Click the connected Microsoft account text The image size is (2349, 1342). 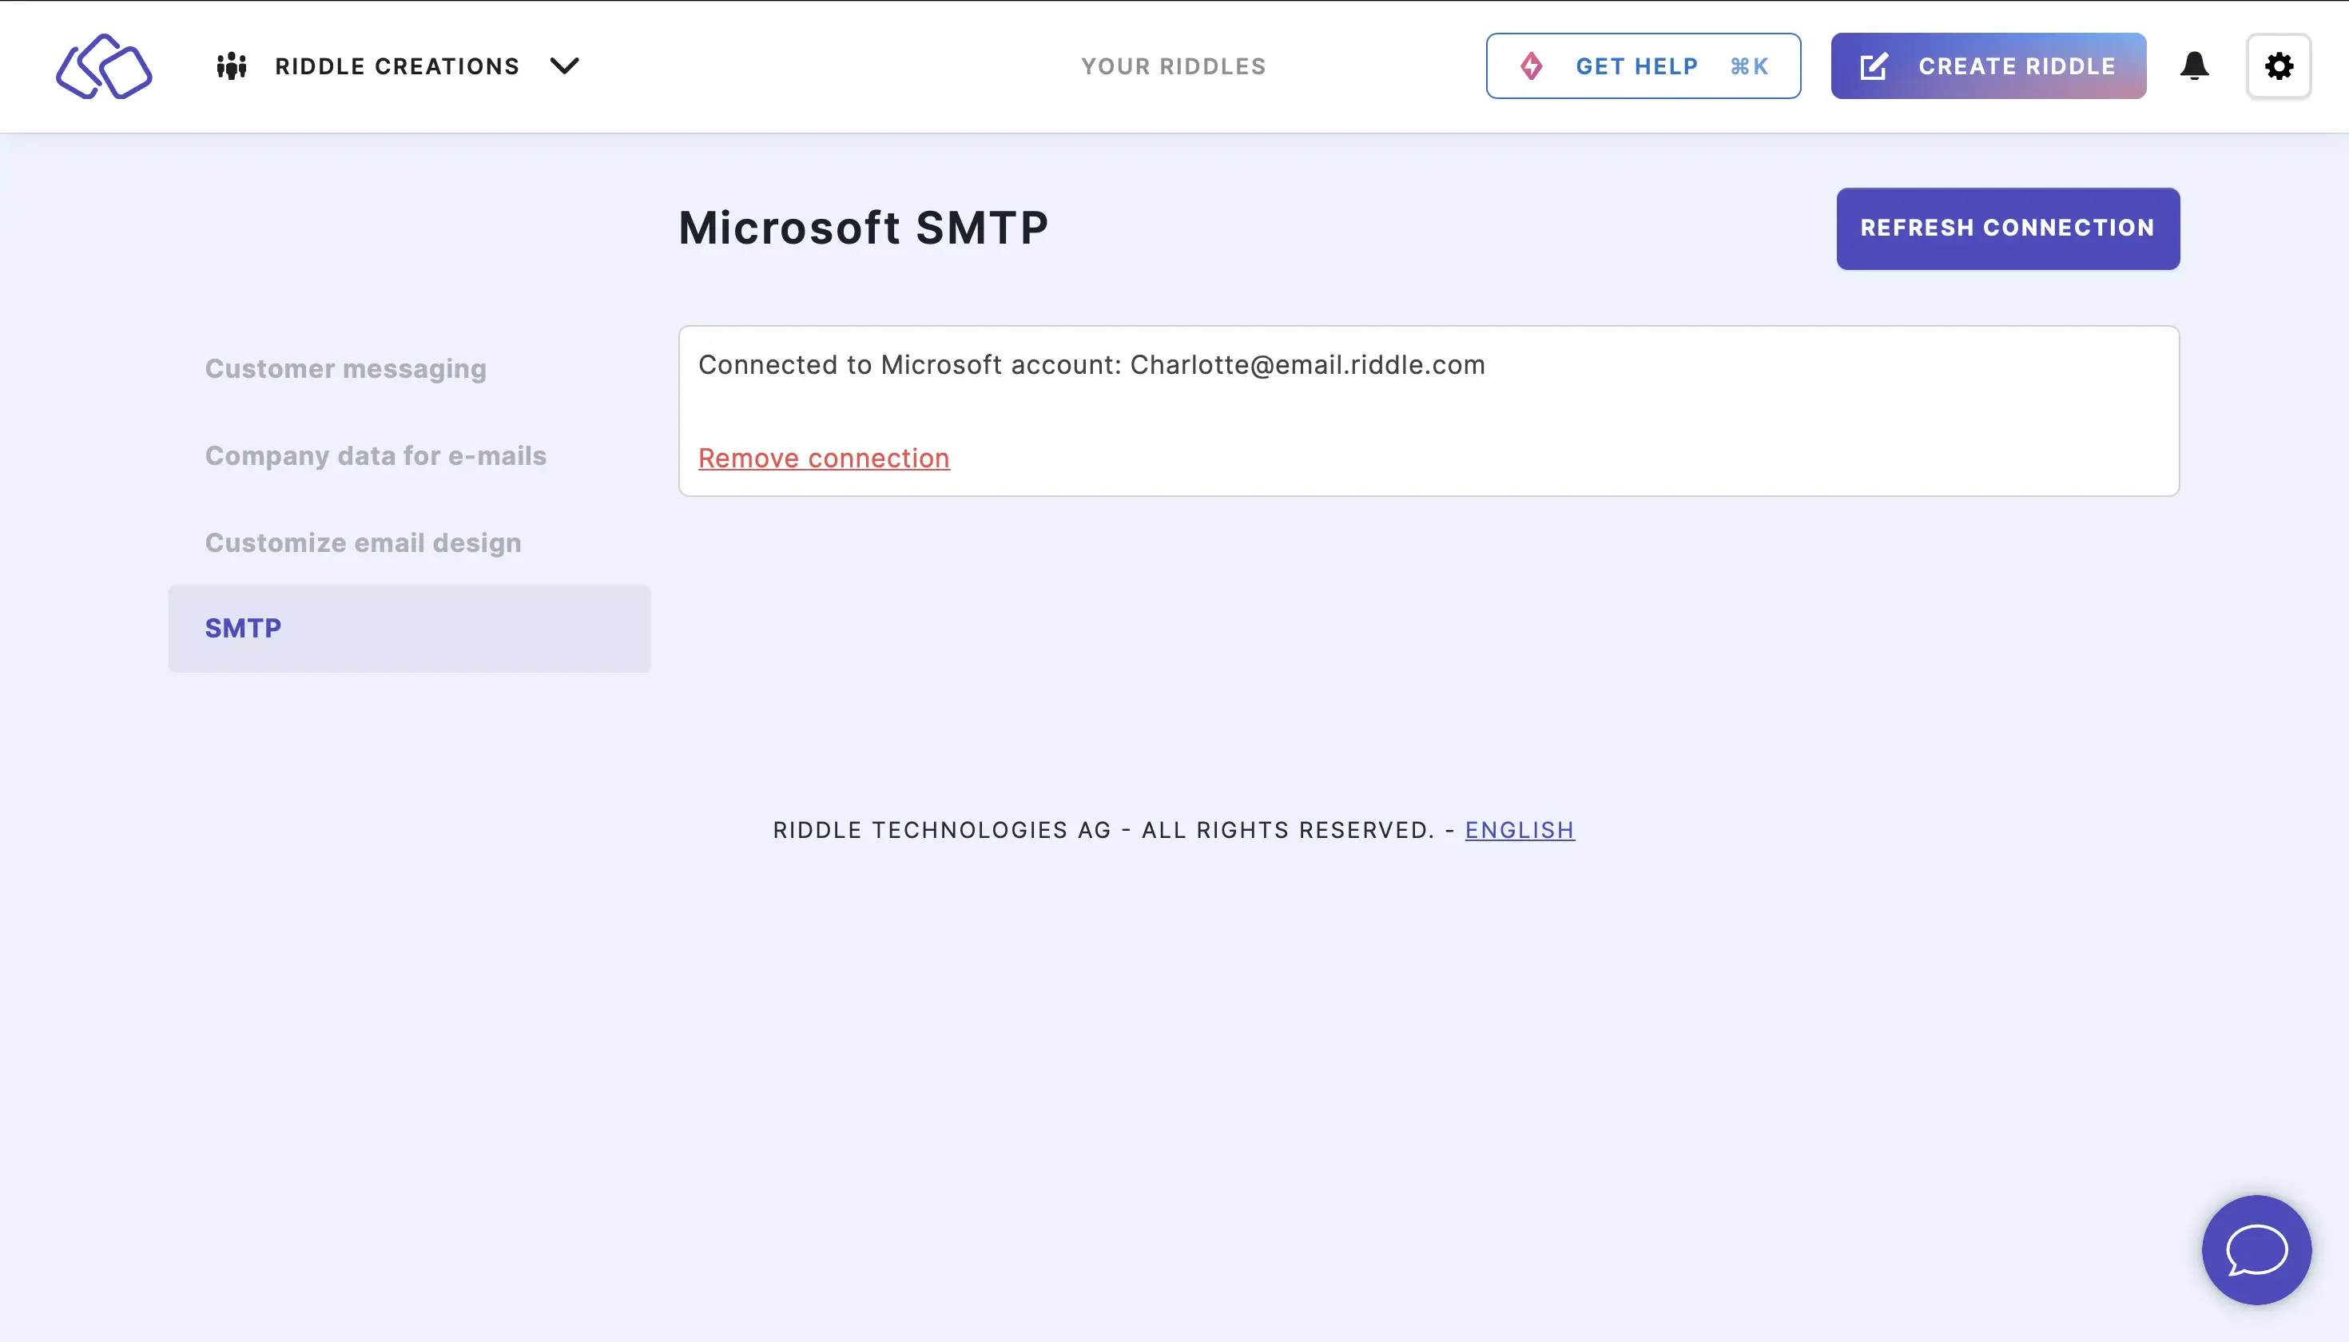tap(1091, 365)
